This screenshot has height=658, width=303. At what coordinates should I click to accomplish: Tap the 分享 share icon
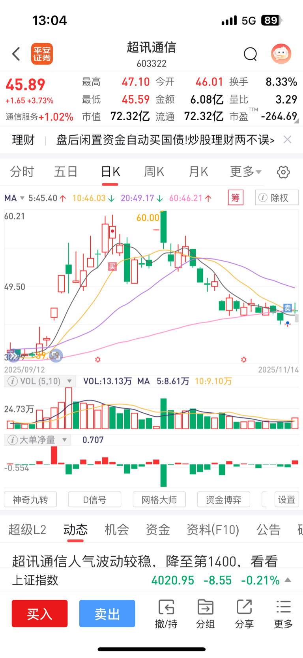pos(244,614)
